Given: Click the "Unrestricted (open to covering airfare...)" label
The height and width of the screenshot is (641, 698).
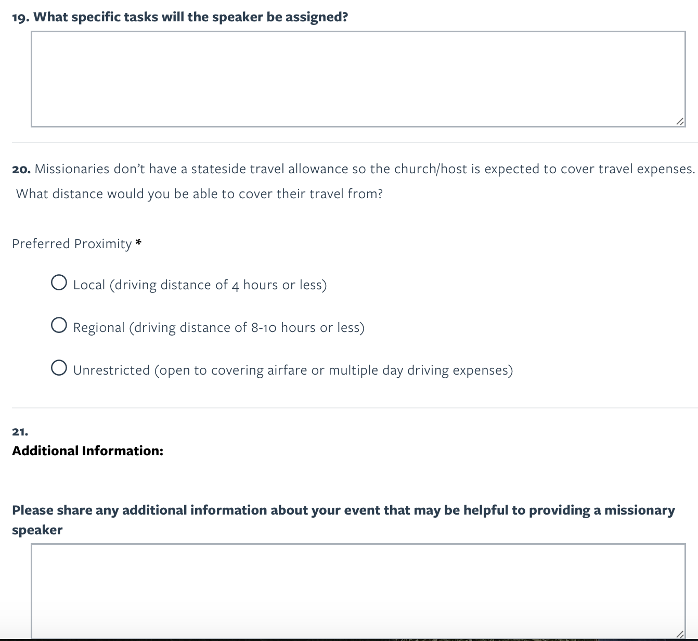Looking at the screenshot, I should pyautogui.click(x=293, y=370).
